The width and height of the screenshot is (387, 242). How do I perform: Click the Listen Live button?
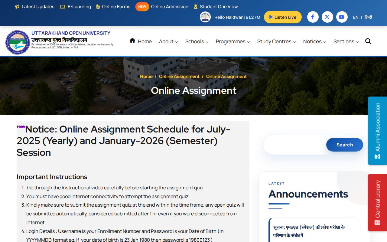click(x=283, y=17)
